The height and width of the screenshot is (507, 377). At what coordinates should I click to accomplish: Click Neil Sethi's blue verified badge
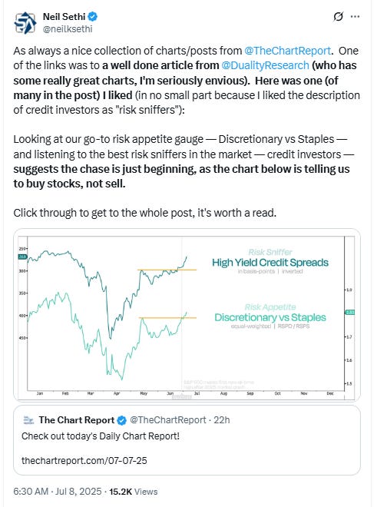(x=93, y=16)
